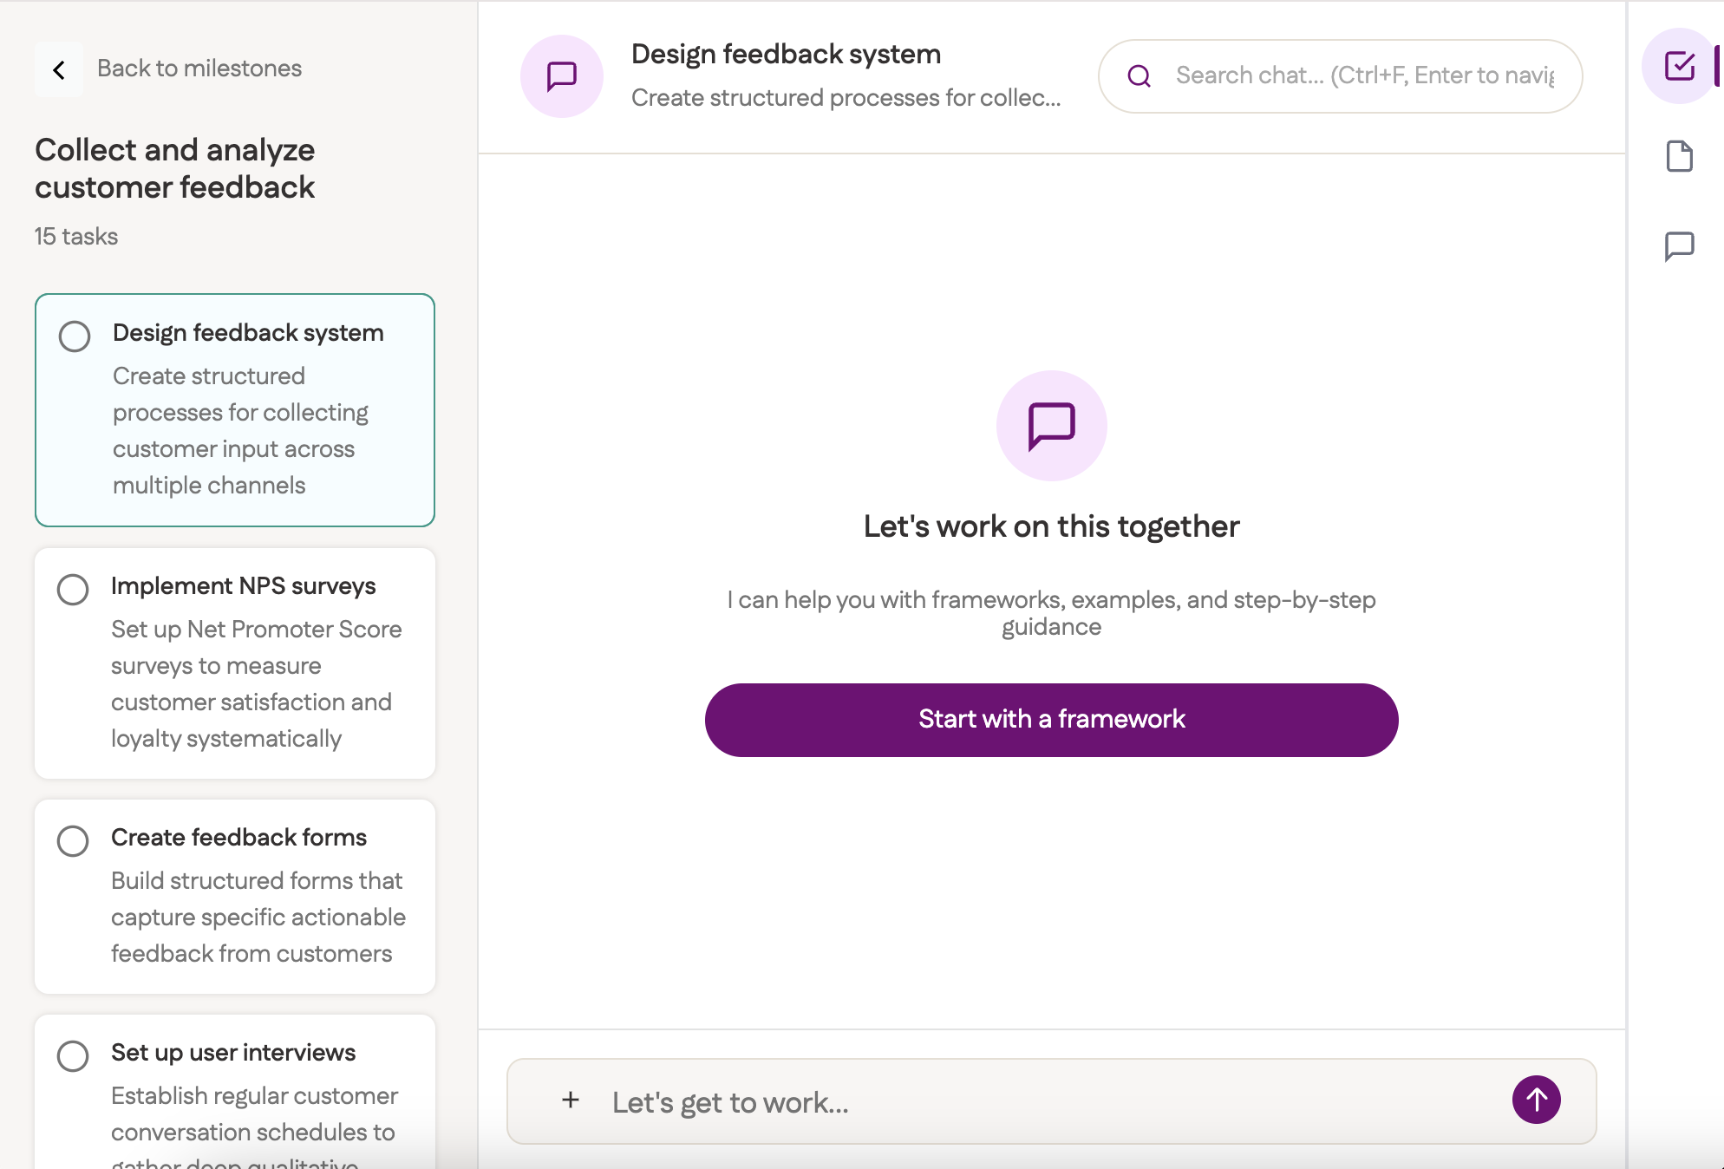Click the chat bubble icon next to task title
This screenshot has width=1724, height=1169.
pos(561,76)
